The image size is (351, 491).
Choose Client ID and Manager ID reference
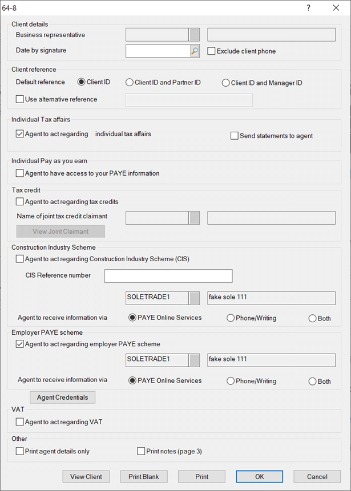click(x=226, y=83)
